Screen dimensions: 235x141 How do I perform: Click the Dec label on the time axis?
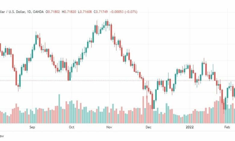pos(148,127)
